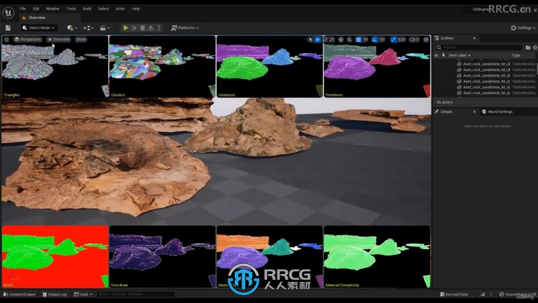This screenshot has width=538, height=303.
Task: Open Content Drawer from status bar
Action: pyautogui.click(x=19, y=294)
